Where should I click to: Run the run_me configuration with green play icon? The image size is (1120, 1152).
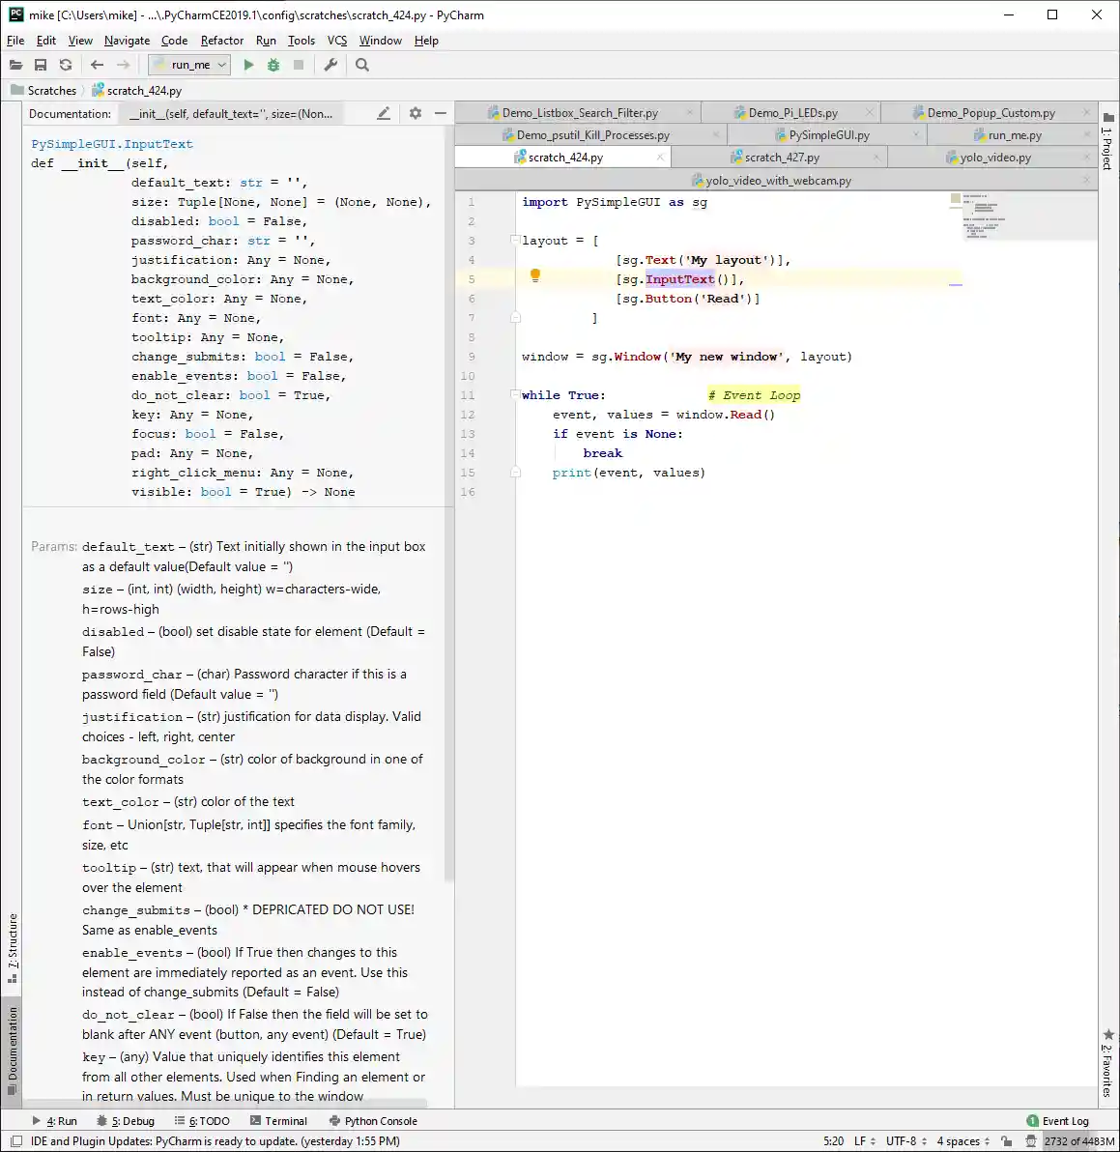(248, 65)
